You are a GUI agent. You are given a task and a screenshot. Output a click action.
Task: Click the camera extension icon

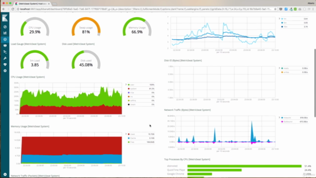coord(300,9)
